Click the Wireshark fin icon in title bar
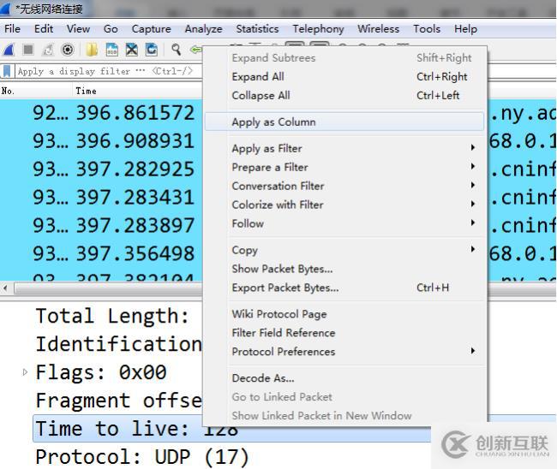 6,9
